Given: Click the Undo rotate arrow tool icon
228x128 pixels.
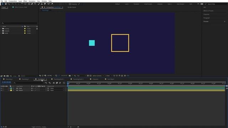Looking at the screenshot, I should (x=22, y=4).
